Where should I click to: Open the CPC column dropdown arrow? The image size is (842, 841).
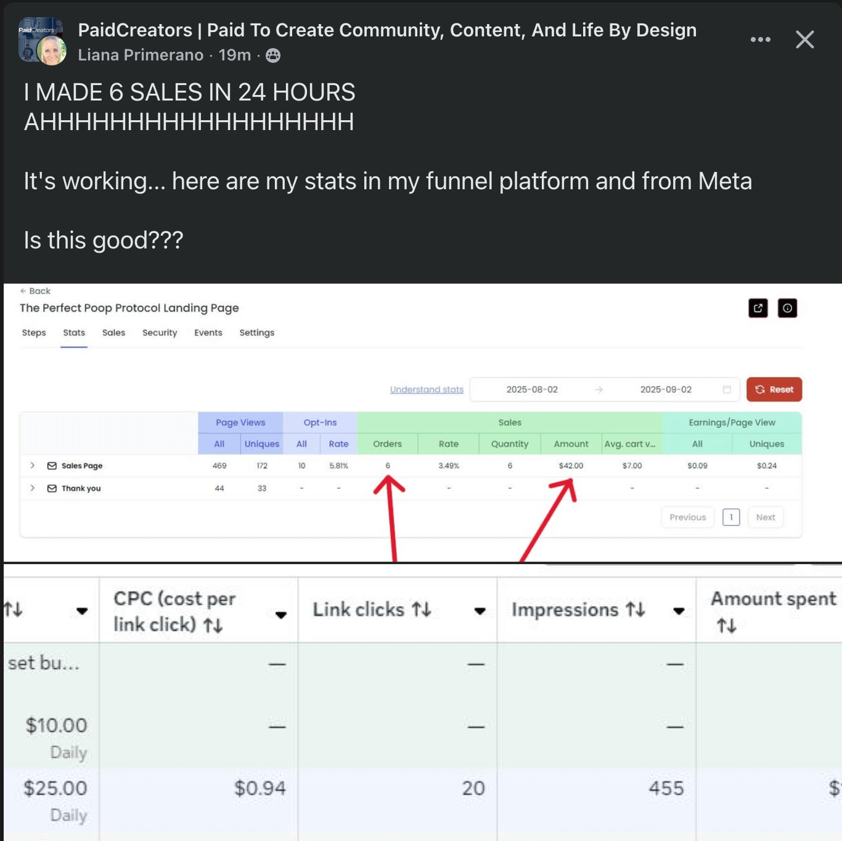[x=281, y=615]
